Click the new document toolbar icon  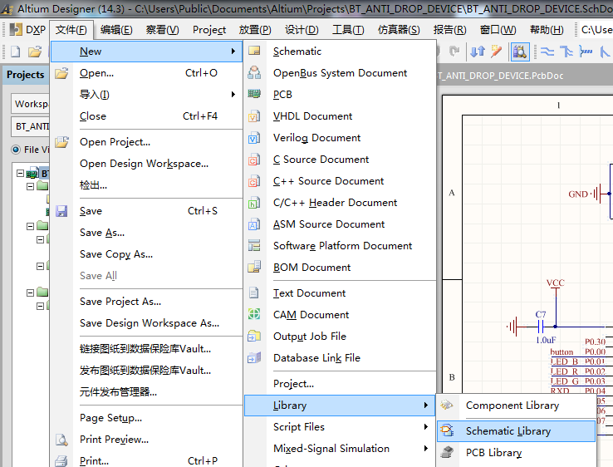[x=16, y=52]
